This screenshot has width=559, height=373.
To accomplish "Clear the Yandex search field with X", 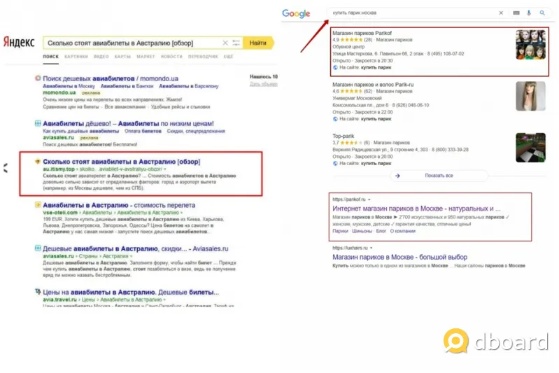I will point(225,43).
